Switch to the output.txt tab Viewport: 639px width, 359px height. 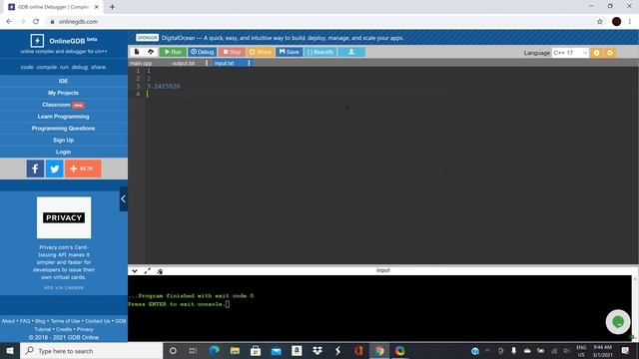[x=184, y=63]
